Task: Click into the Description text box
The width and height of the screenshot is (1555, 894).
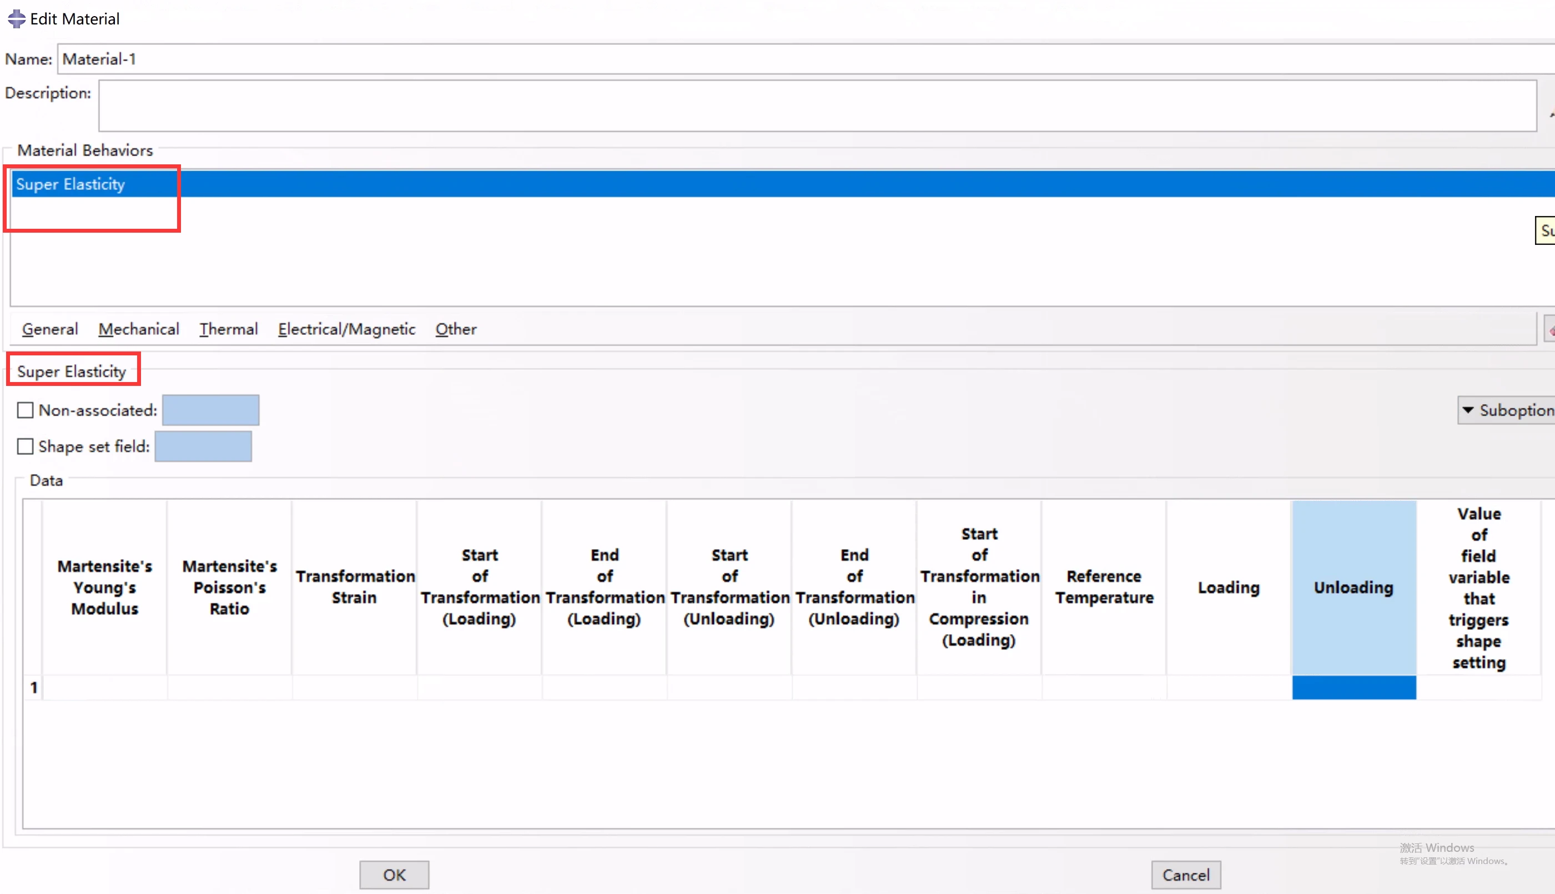Action: 818,106
